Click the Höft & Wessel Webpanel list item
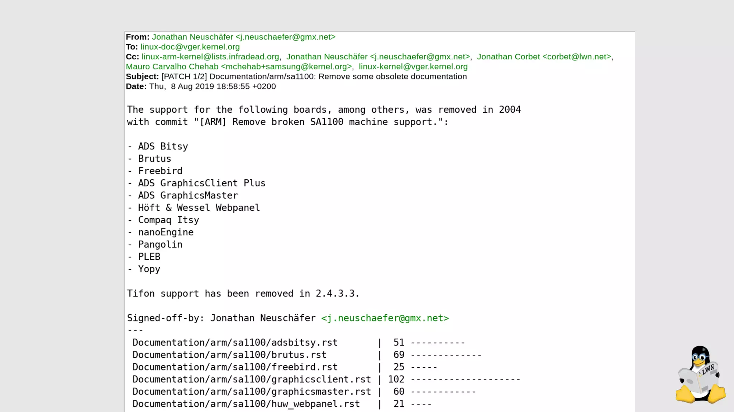The image size is (734, 412). point(199,208)
